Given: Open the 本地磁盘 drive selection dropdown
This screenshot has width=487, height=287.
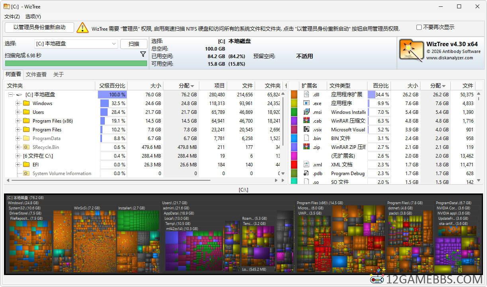Looking at the screenshot, I should coord(114,44).
